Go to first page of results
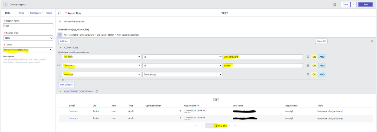Screen dimensions: 377x132 [196, 125]
